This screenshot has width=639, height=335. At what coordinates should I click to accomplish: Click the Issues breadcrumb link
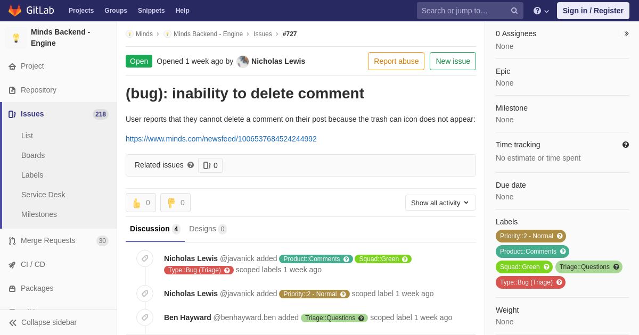(x=263, y=34)
